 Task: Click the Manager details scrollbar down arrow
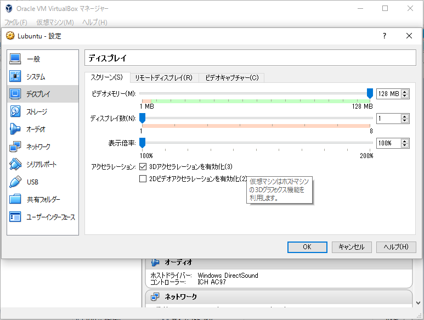(418, 302)
